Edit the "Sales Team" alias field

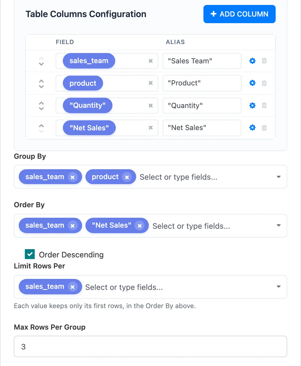coord(202,61)
